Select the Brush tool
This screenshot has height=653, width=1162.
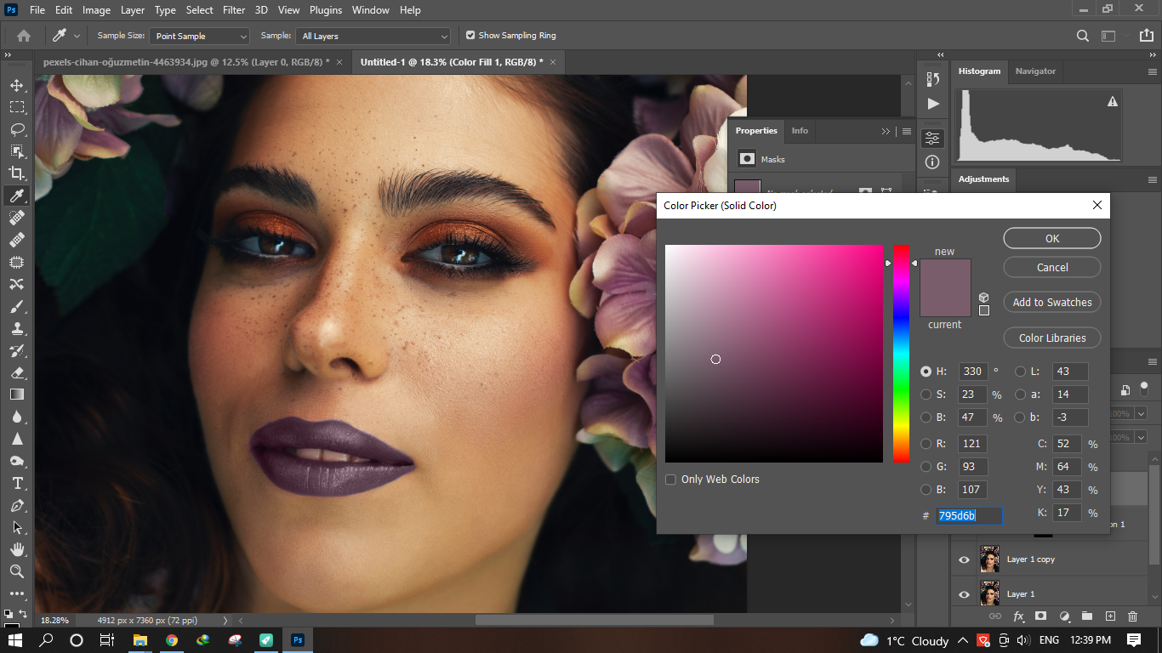pos(17,306)
